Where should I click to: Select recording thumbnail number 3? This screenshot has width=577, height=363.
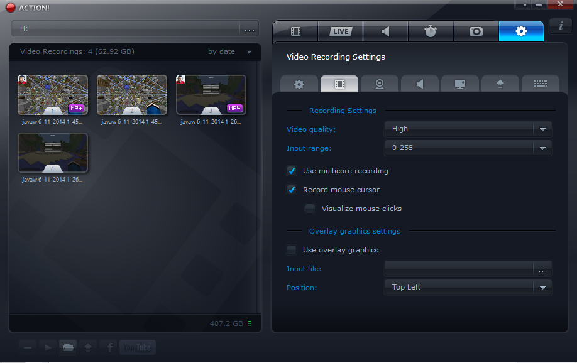(x=211, y=95)
